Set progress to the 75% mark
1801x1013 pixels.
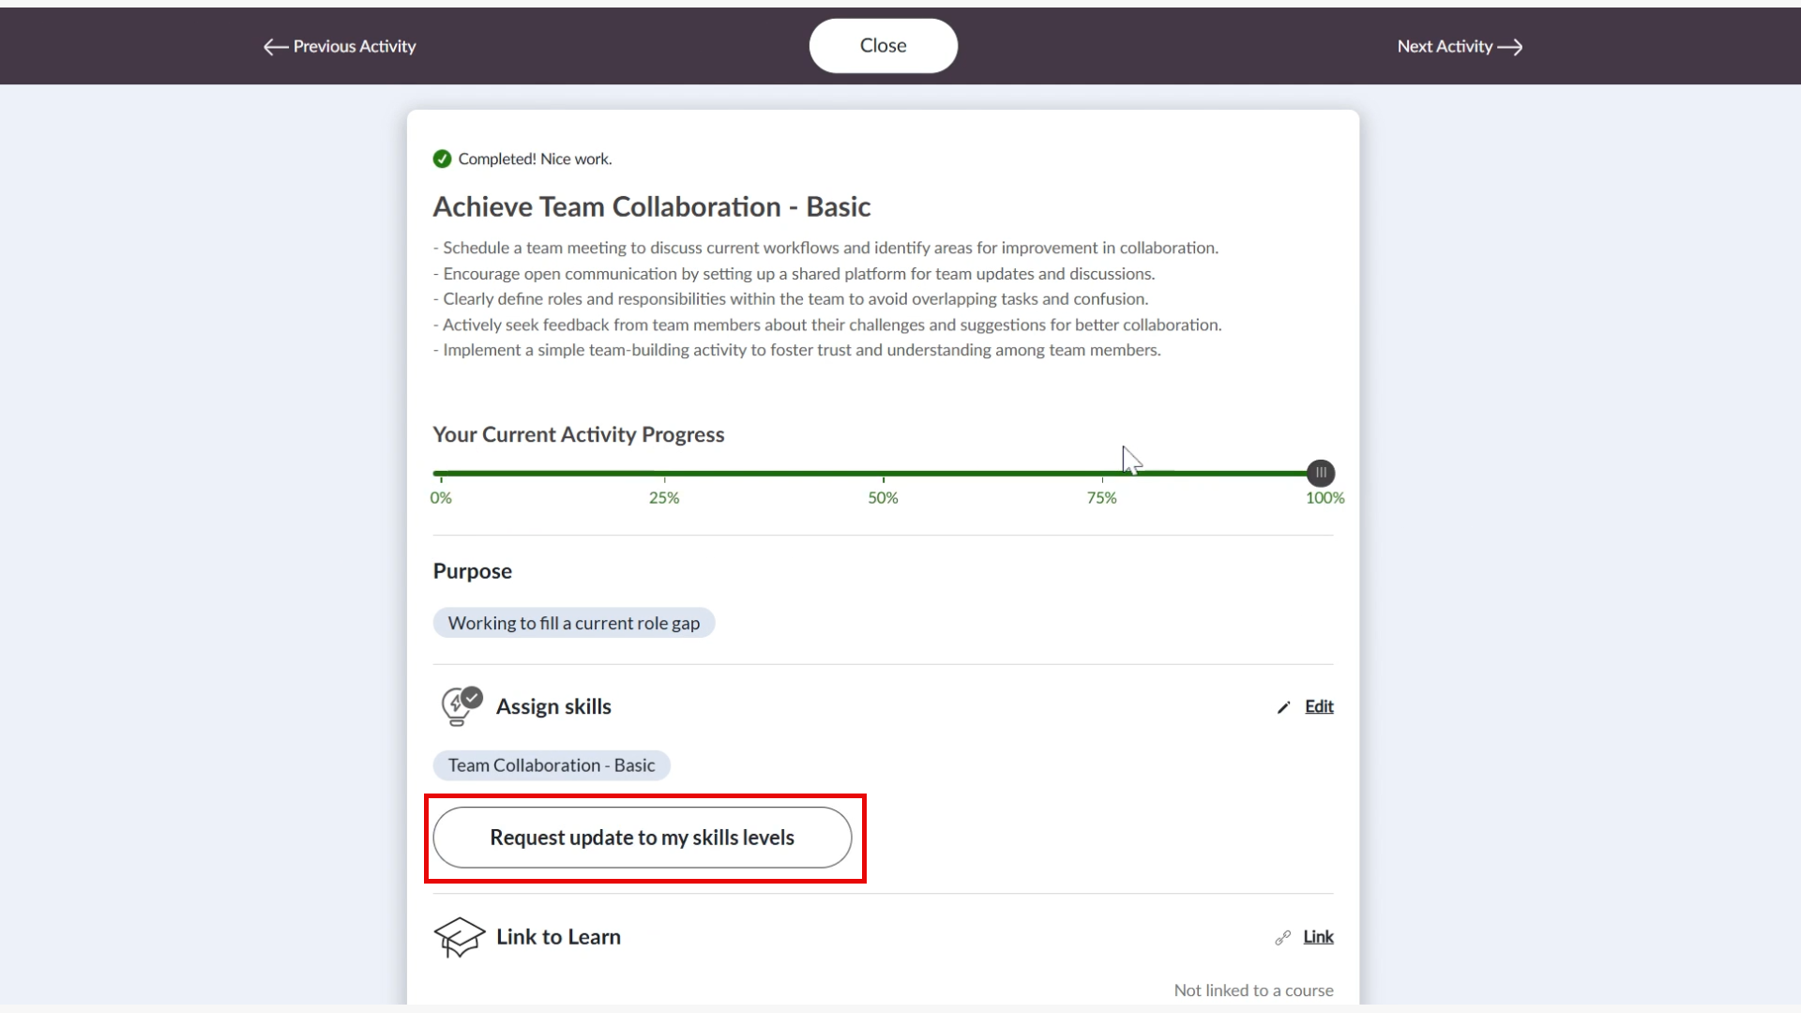pos(1102,474)
